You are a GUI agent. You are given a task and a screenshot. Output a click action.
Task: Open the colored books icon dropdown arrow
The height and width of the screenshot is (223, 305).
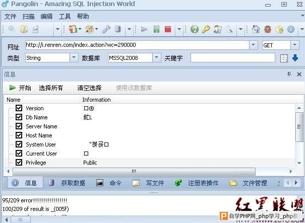[80, 29]
